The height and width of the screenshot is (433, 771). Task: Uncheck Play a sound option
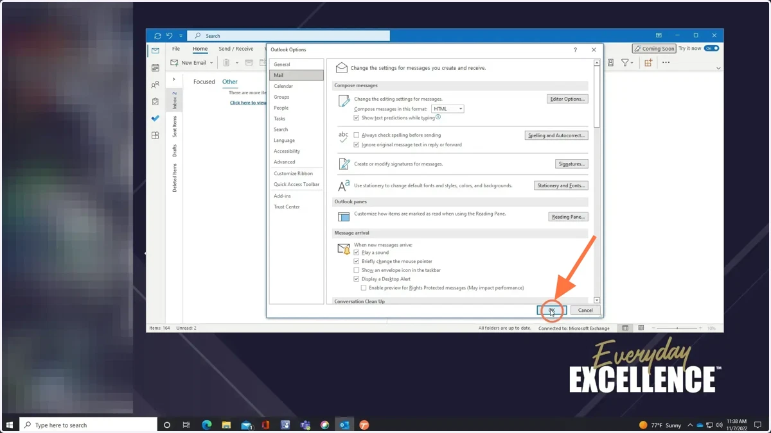357,253
